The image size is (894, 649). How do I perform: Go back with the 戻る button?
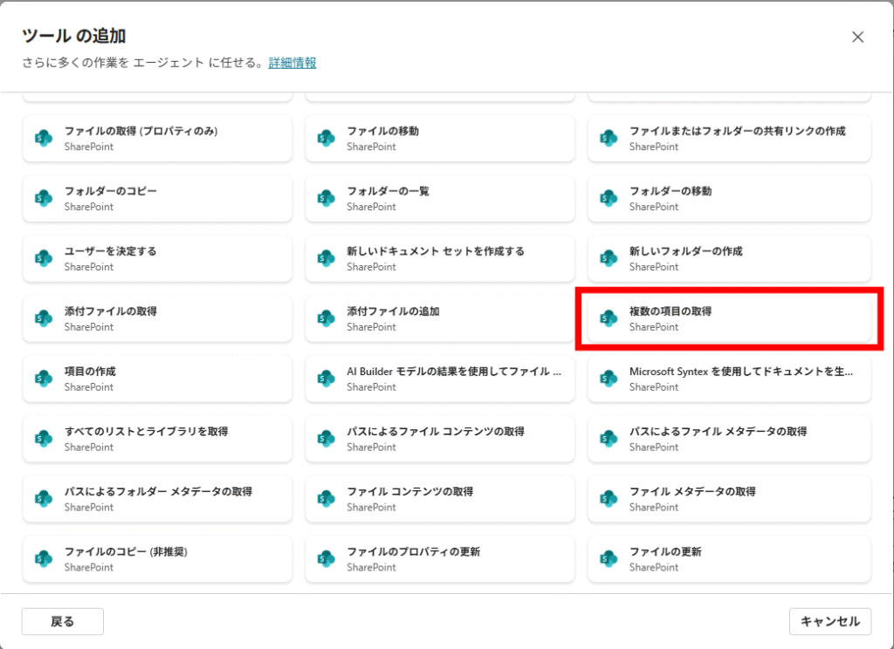point(63,621)
